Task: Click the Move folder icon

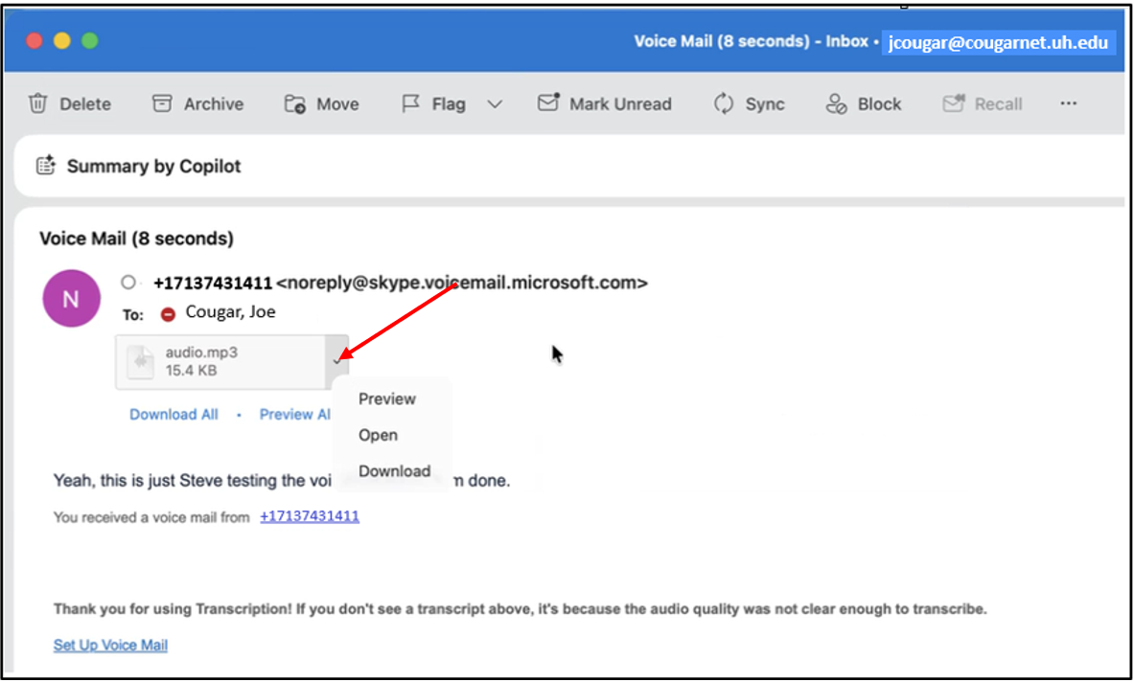Action: (x=294, y=104)
